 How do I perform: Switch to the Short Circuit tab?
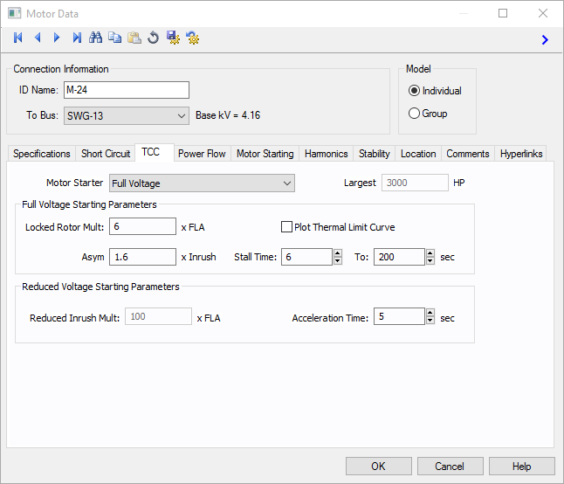[x=106, y=154]
